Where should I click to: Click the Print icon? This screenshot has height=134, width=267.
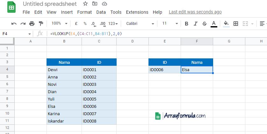[32, 24]
